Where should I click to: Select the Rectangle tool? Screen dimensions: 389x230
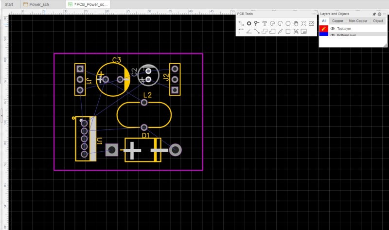[x=288, y=31]
